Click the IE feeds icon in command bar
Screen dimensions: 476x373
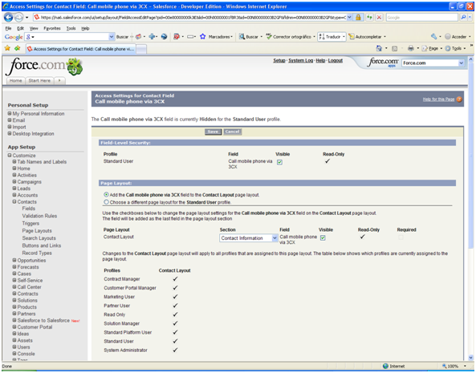[395, 48]
